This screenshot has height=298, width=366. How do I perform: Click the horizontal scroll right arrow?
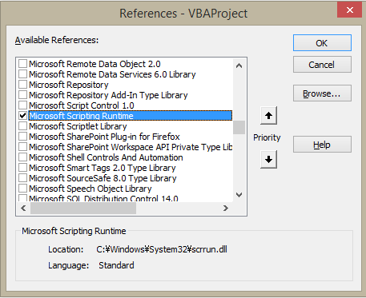(x=226, y=208)
